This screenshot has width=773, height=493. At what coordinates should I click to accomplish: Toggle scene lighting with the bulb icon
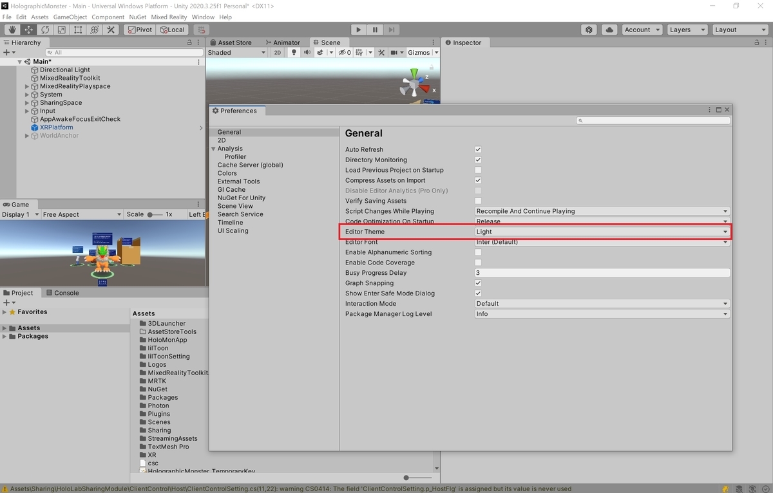coord(294,52)
